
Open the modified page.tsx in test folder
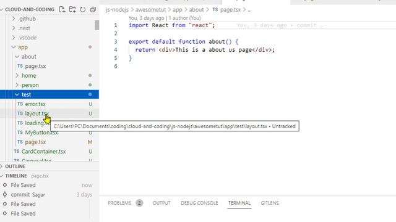pos(35,142)
